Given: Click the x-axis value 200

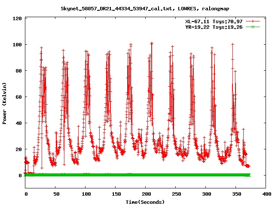Looking at the screenshot, I should (147, 194).
